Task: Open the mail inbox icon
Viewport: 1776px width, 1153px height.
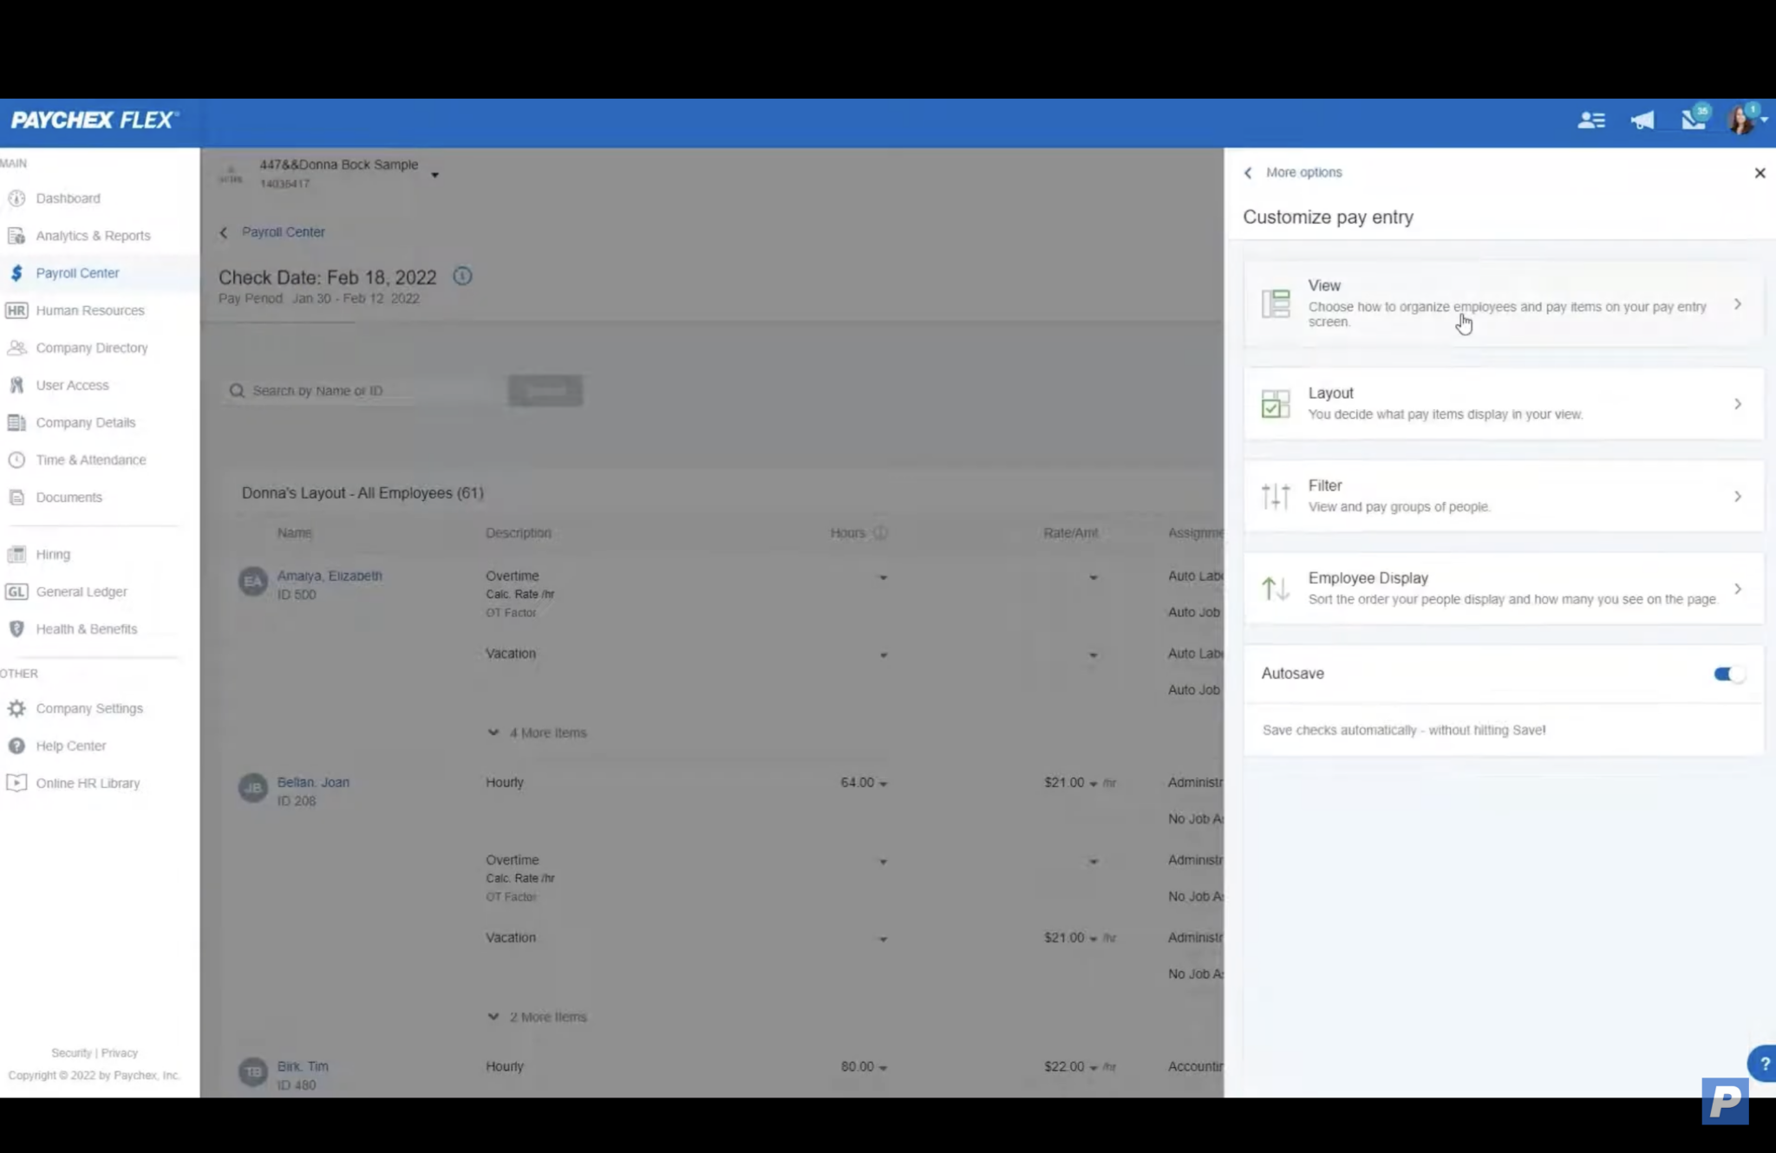Action: click(1693, 120)
